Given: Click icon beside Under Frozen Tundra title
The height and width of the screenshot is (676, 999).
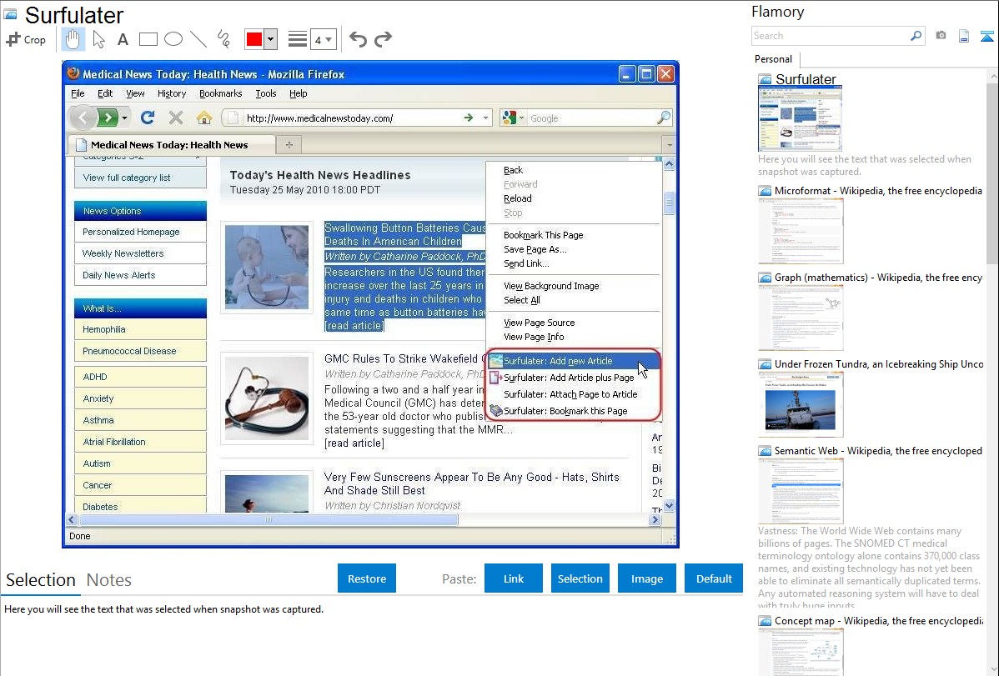Looking at the screenshot, I should point(765,364).
